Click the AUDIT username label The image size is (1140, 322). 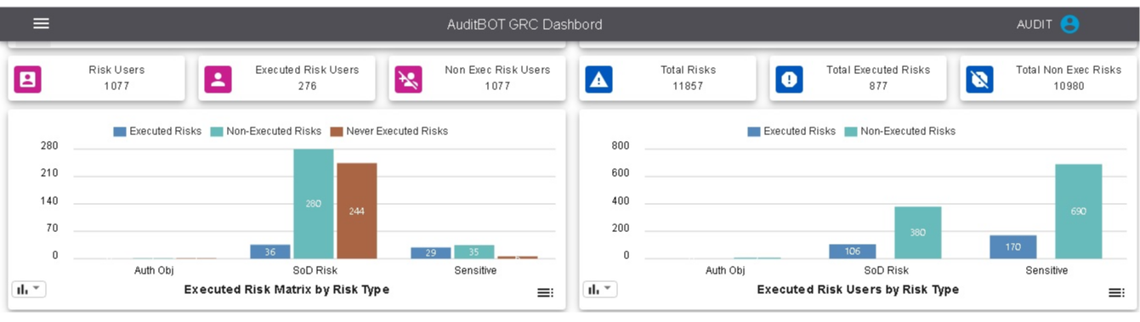pyautogui.click(x=1035, y=25)
